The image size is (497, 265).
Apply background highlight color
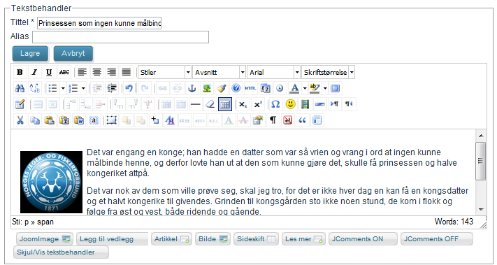click(x=315, y=88)
